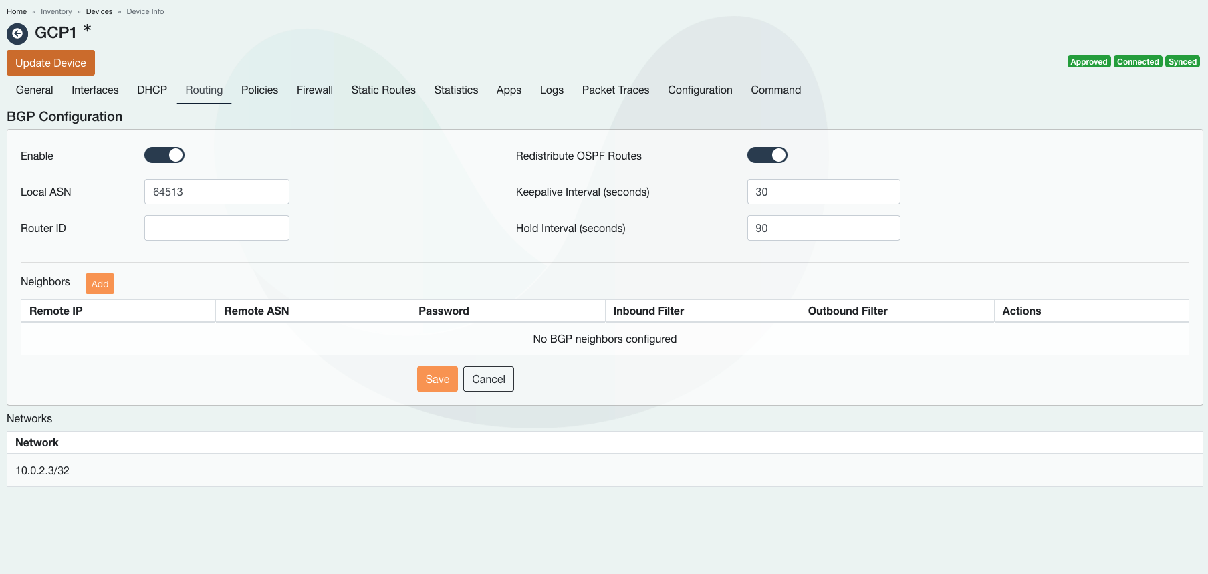Open the Static Routes tab
The width and height of the screenshot is (1208, 574).
tap(383, 90)
